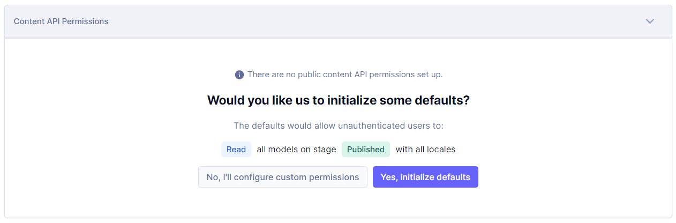This screenshot has height=223, width=676.
Task: Click the 'Published' stage badge
Action: click(366, 150)
